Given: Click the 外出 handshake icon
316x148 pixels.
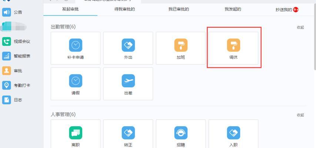Looking at the screenshot, I should (x=128, y=45).
